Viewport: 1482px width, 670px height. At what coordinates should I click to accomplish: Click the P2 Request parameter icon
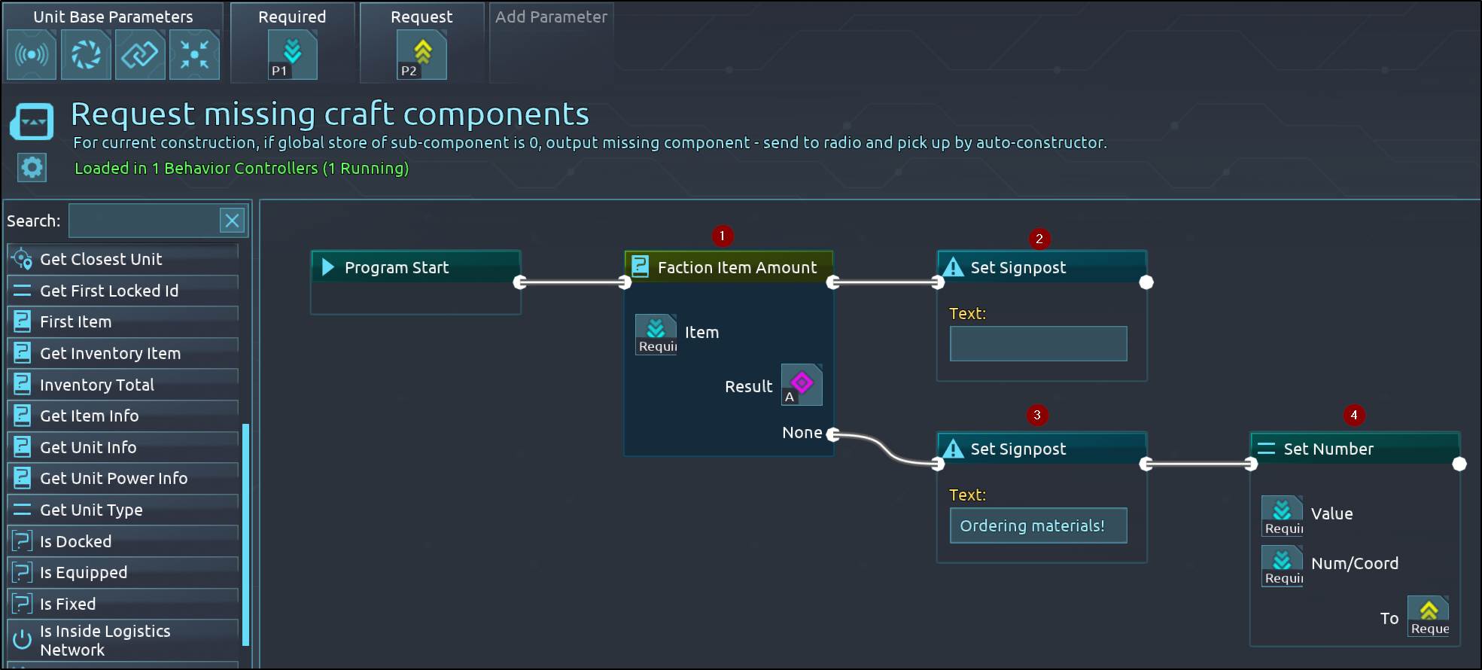[421, 55]
